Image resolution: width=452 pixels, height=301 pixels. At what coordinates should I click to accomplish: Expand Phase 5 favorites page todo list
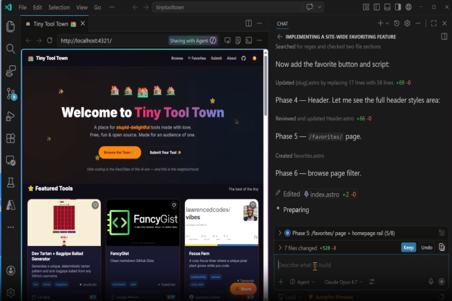[280, 232]
